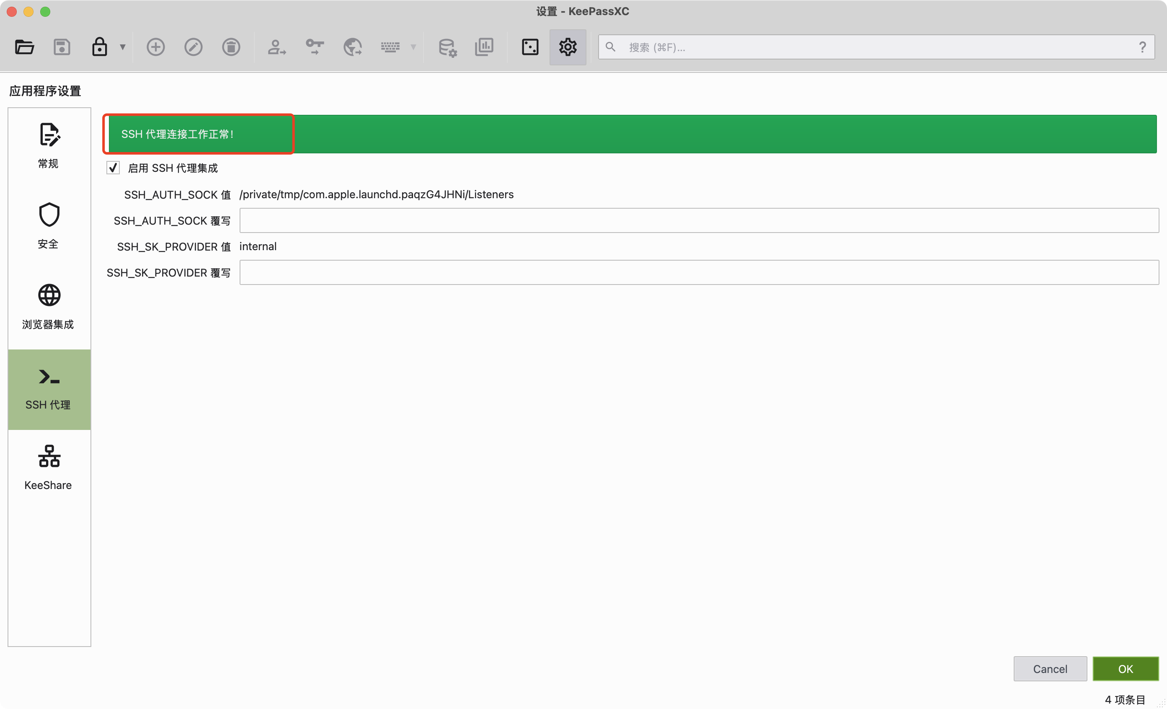Open the lock database dropdown arrow
The height and width of the screenshot is (709, 1167).
pyautogui.click(x=123, y=47)
